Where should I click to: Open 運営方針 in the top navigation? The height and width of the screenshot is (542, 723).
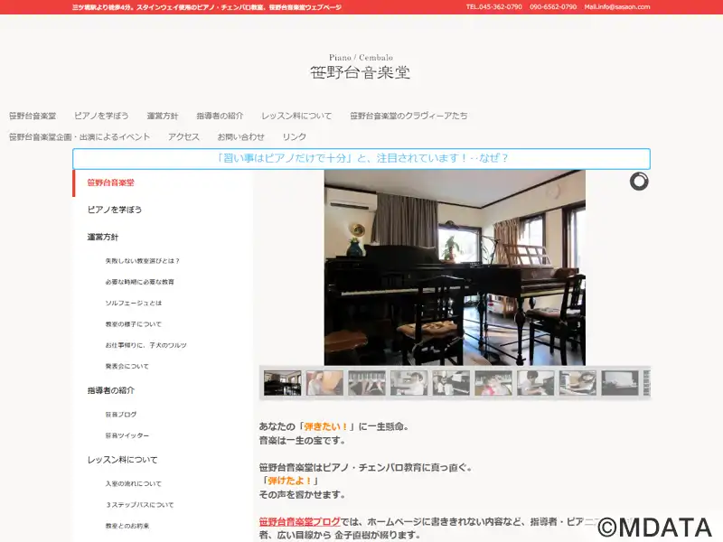point(163,116)
